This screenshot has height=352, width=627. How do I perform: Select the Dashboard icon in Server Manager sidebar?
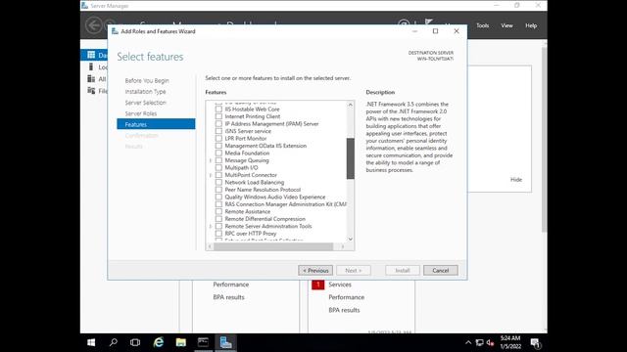coord(91,55)
